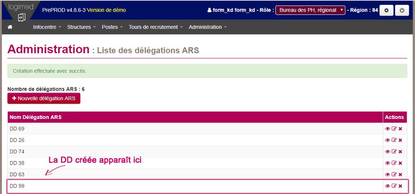Click the power logout button

[x=402, y=10]
